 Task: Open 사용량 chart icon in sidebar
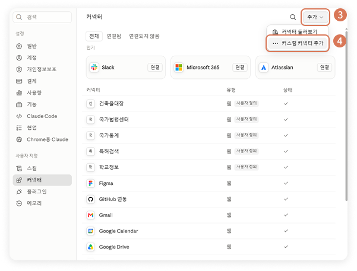pyautogui.click(x=19, y=93)
